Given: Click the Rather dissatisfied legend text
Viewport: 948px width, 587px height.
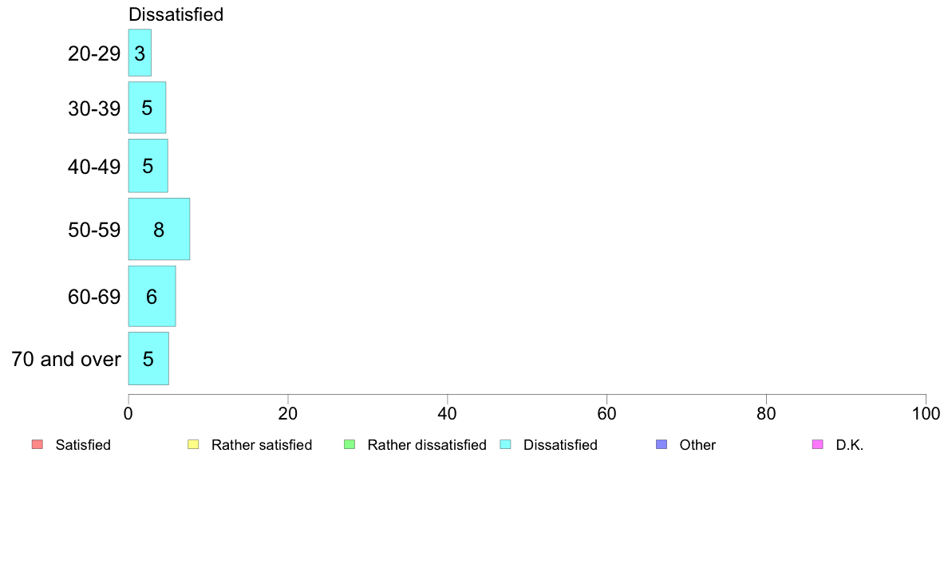Looking at the screenshot, I should [427, 445].
